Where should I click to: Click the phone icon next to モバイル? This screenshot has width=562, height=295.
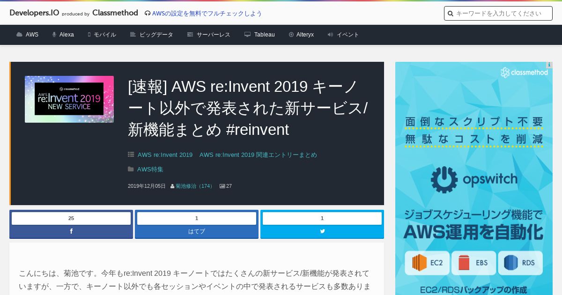click(89, 35)
